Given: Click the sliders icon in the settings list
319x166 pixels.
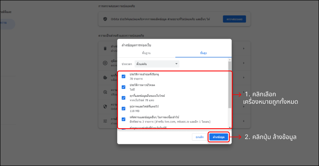Looking at the screenshot, I should pyautogui.click(x=105, y=121).
